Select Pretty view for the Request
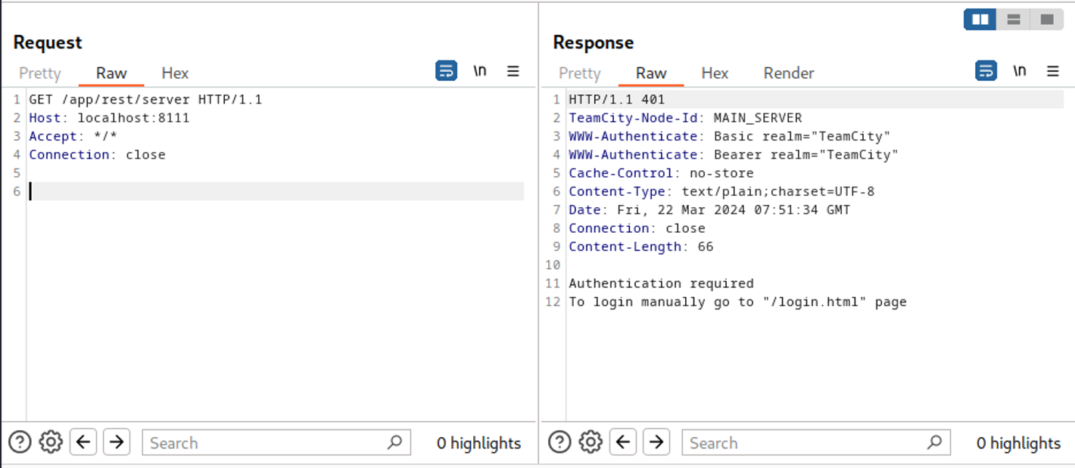 coord(40,73)
